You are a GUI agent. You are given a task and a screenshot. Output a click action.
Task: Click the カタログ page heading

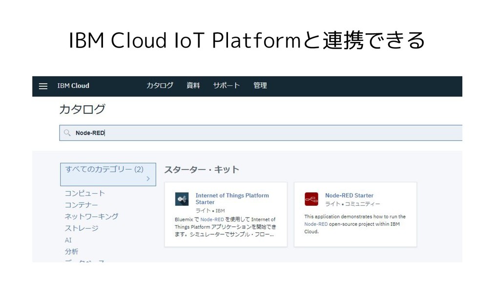[x=82, y=109]
